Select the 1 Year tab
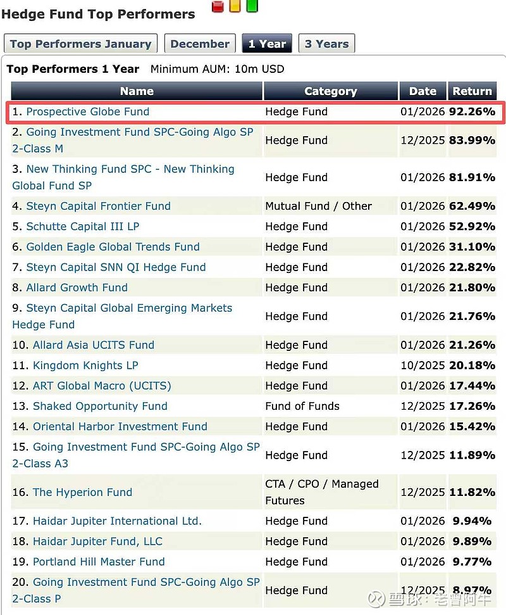 [x=267, y=44]
